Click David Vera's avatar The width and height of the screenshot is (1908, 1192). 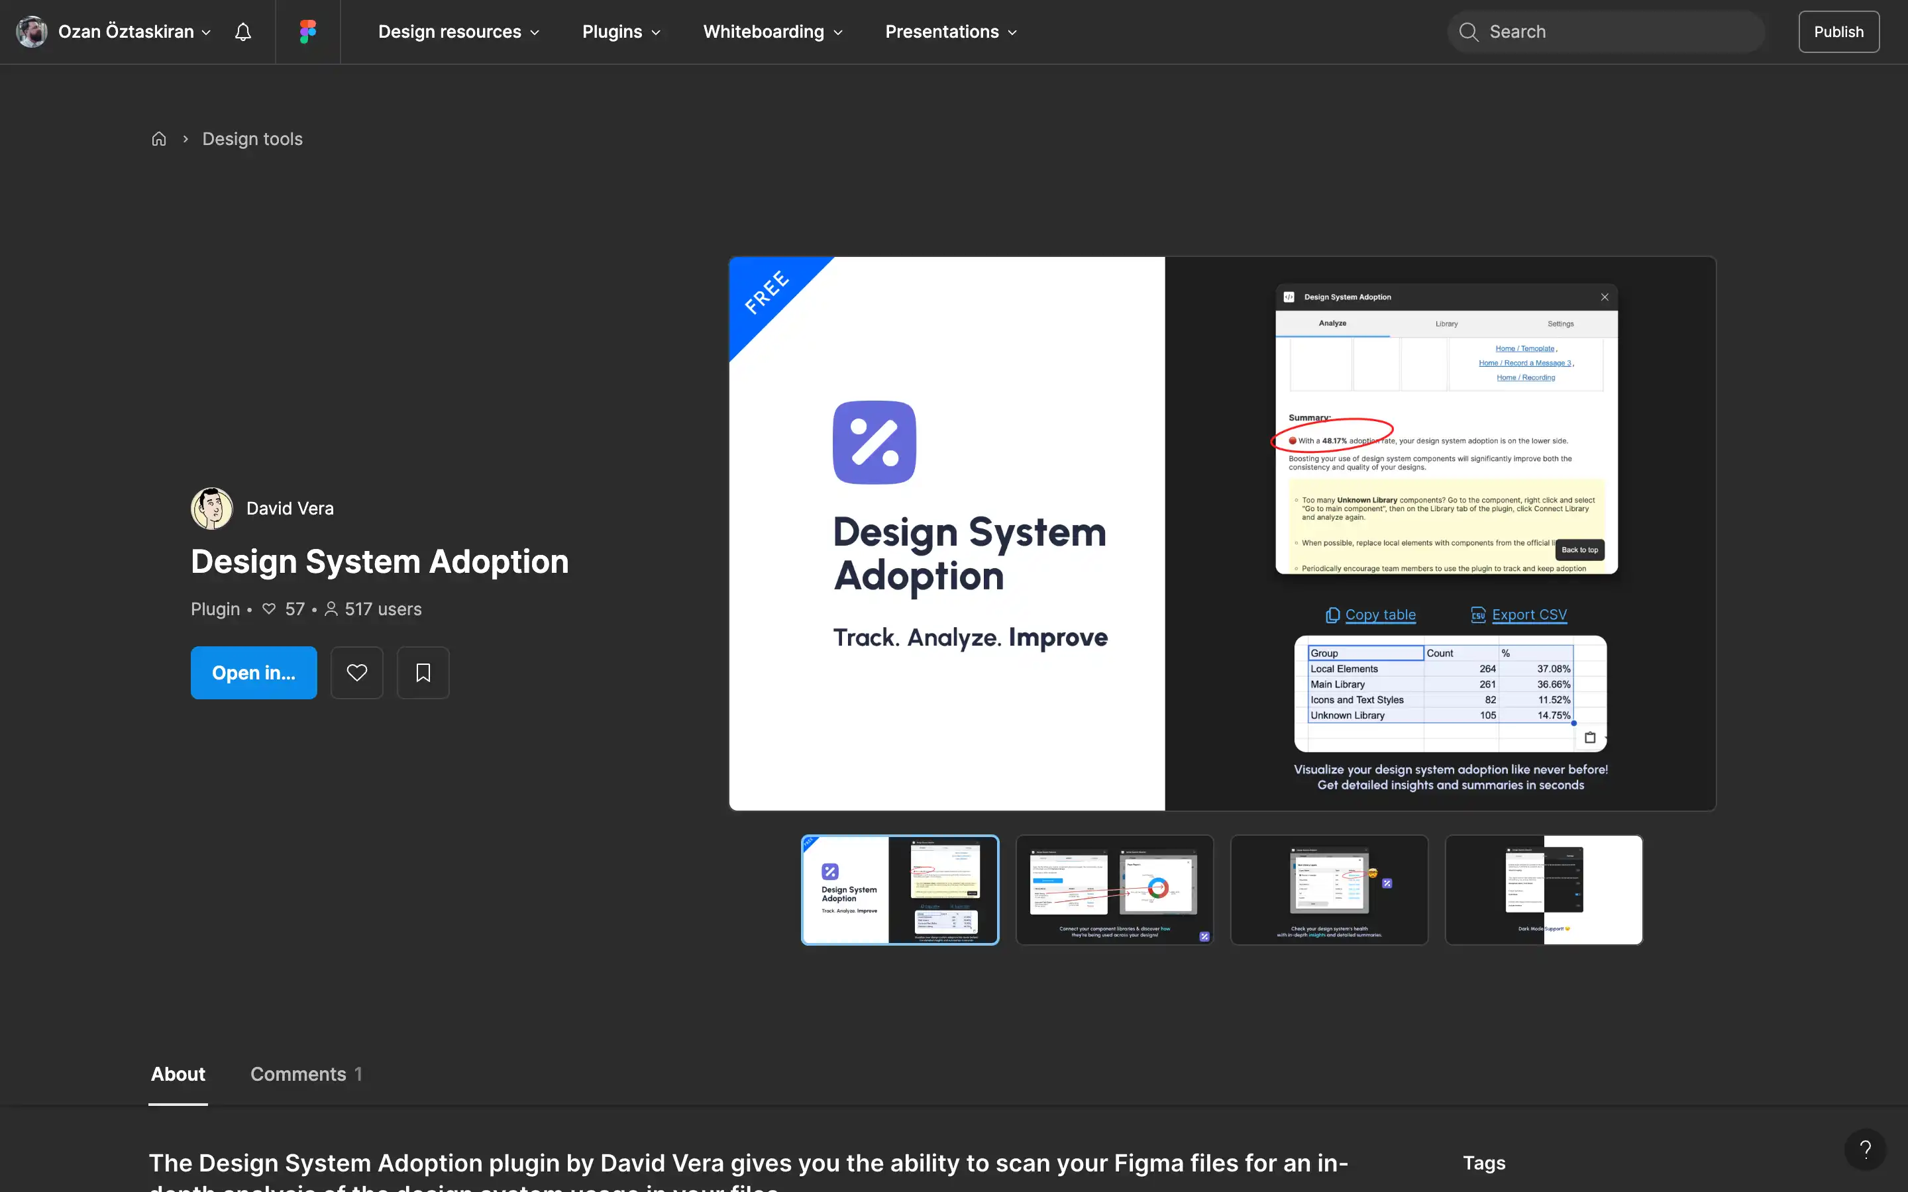pyautogui.click(x=211, y=509)
